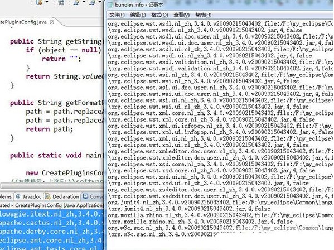The width and height of the screenshot is (334, 250).
Task: Click the 'org.eclipse.wst.wsdl.validation.nl_zh,' line in Notepad
Action: click(220, 62)
